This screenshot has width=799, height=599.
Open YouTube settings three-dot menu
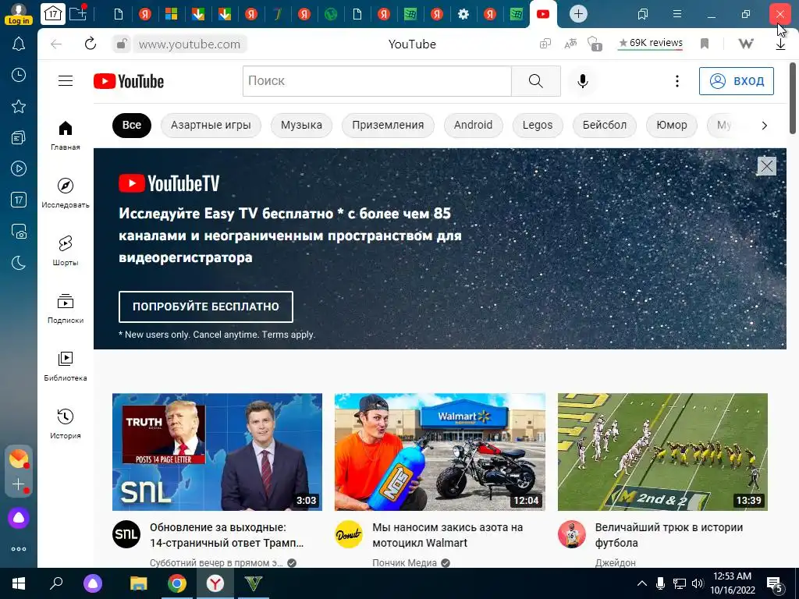pyautogui.click(x=676, y=81)
